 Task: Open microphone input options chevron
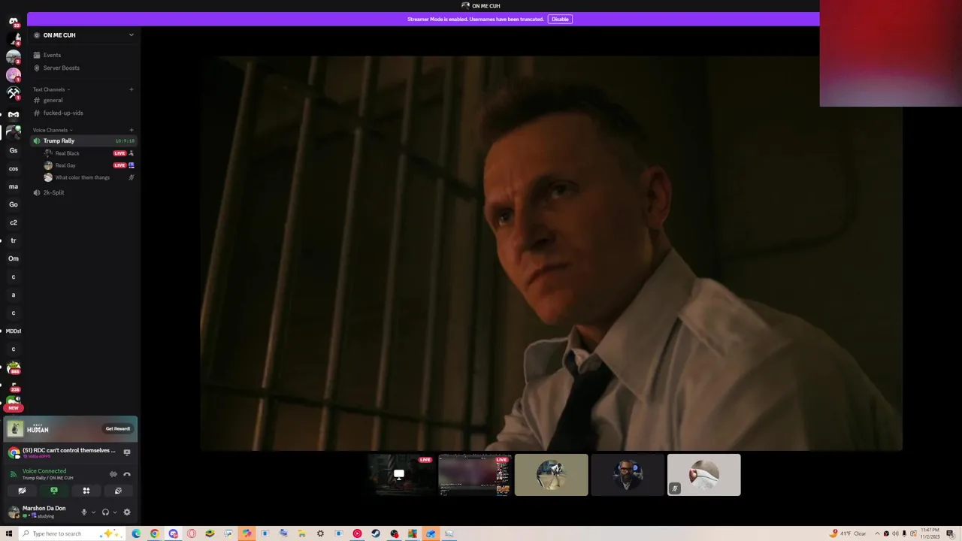coord(93,512)
